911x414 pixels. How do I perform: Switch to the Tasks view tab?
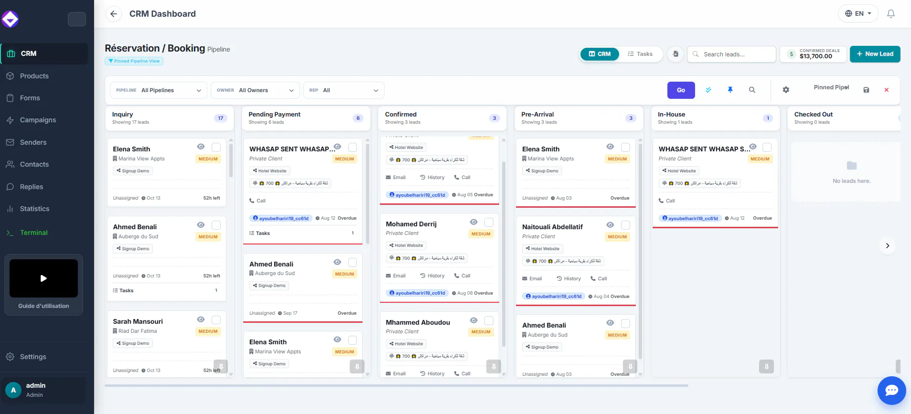click(640, 54)
